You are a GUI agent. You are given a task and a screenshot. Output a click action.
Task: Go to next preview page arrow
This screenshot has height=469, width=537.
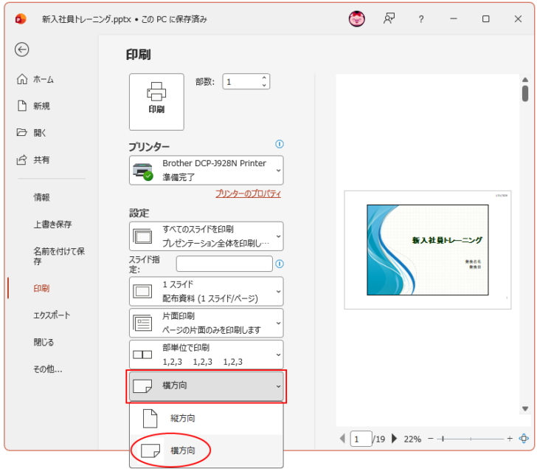(394, 439)
